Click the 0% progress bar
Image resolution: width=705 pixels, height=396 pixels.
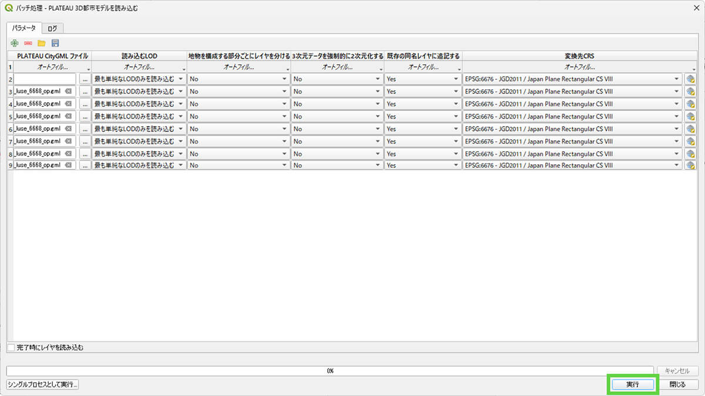tap(330, 371)
